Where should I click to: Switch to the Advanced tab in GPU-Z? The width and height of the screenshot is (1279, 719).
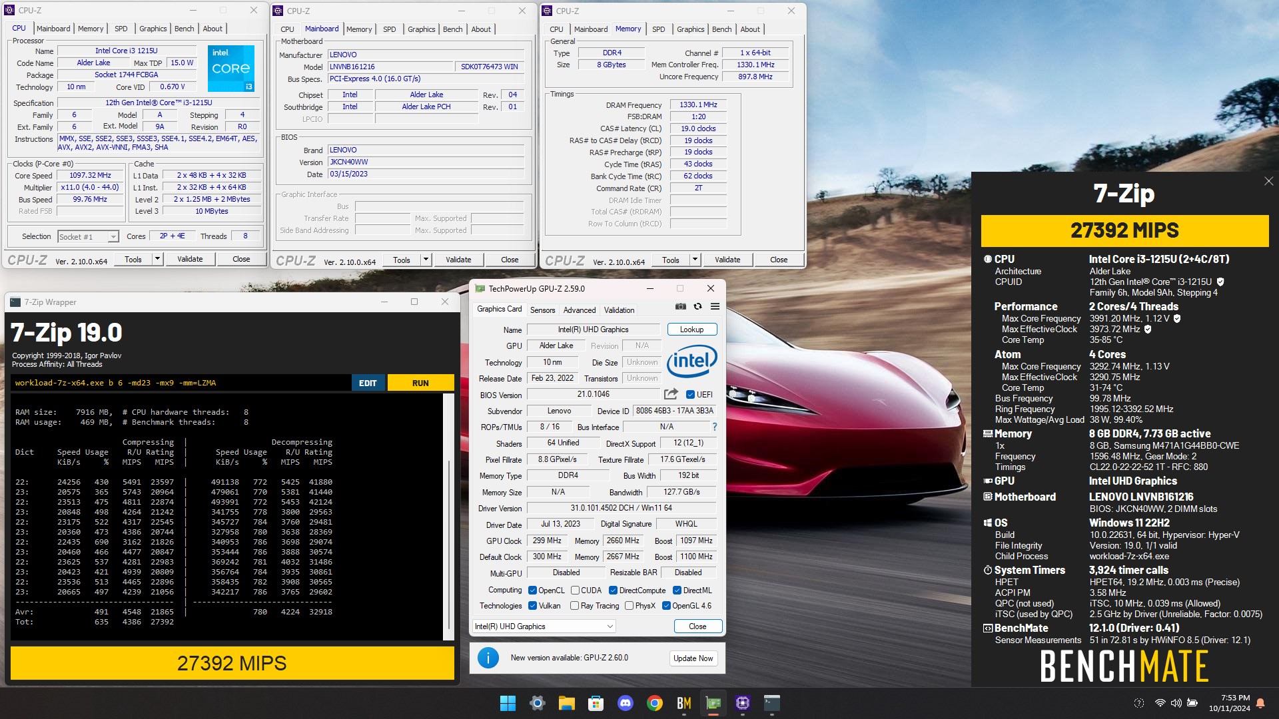(x=580, y=310)
